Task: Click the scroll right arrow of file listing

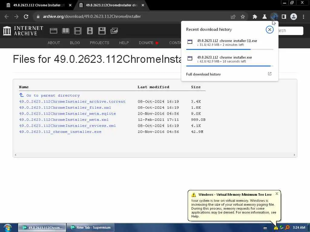Action: pyautogui.click(x=294, y=155)
